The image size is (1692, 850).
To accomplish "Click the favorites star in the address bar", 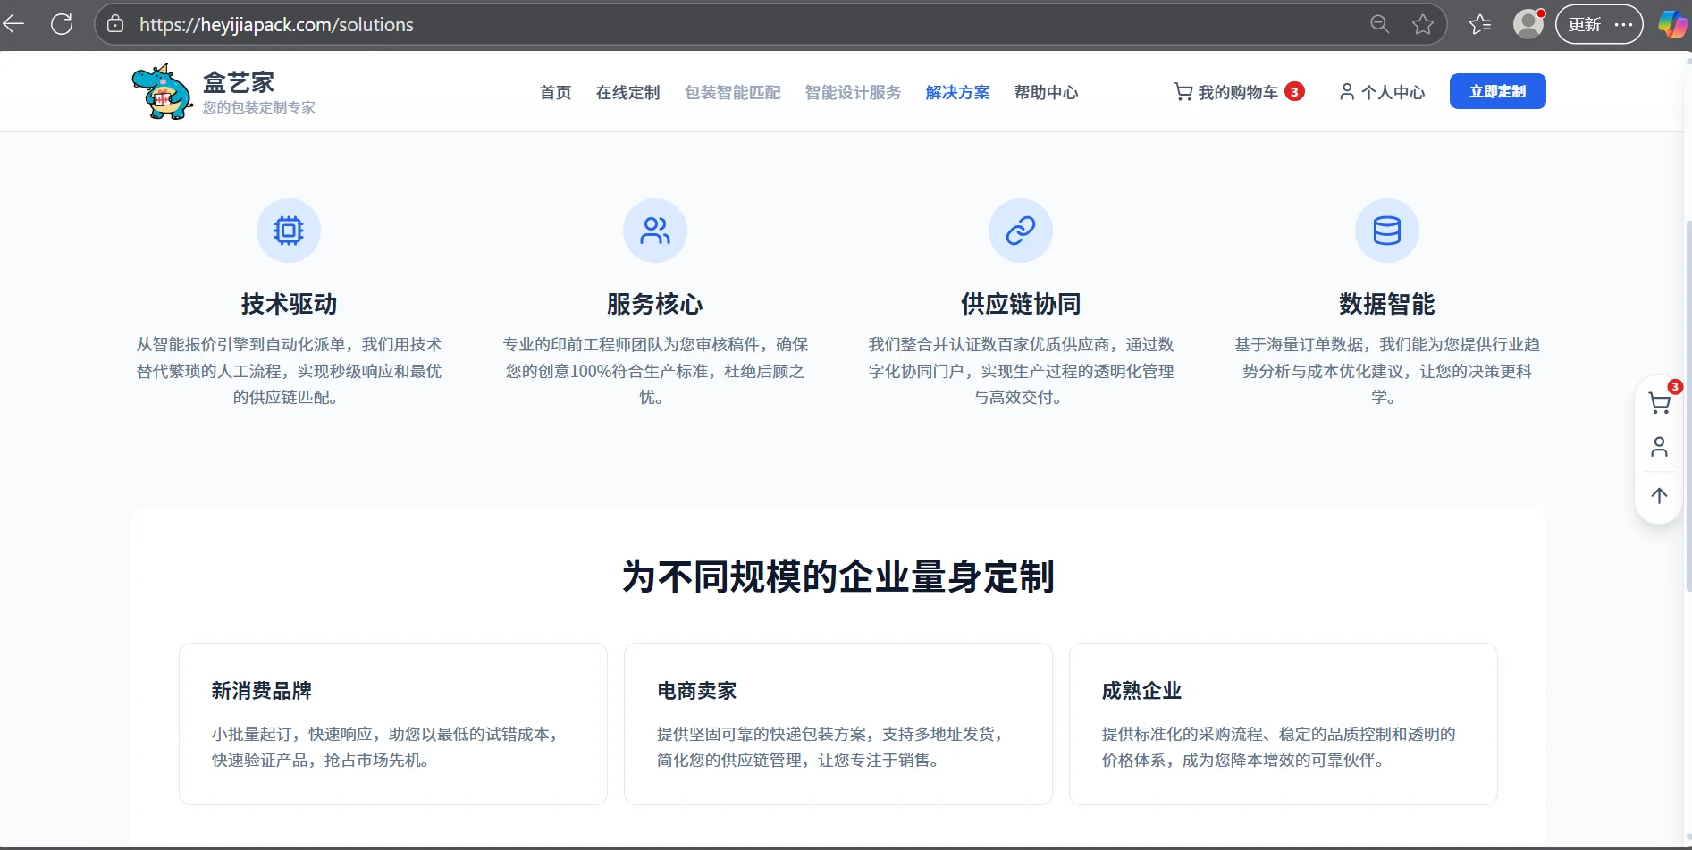I will tap(1423, 24).
